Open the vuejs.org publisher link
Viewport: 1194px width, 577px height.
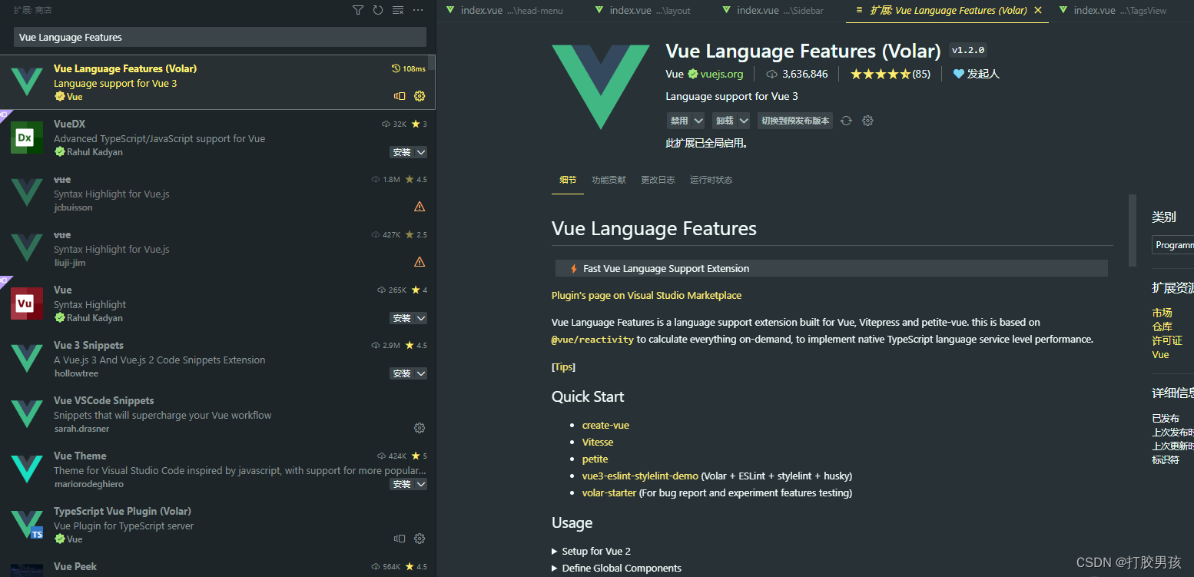[x=721, y=74]
